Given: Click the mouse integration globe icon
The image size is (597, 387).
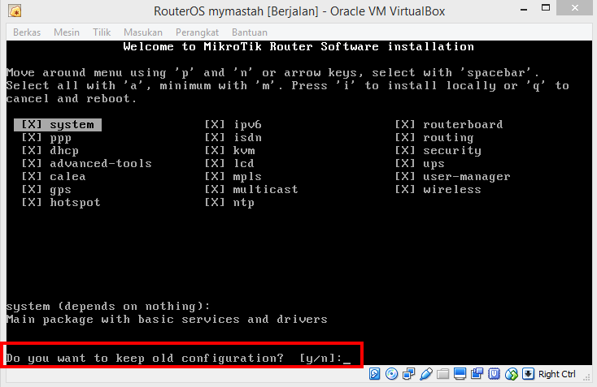Looking at the screenshot, I should pyautogui.click(x=512, y=374).
